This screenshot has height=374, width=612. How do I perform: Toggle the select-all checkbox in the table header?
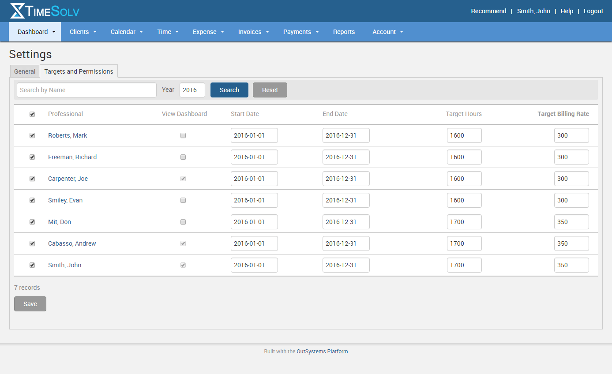click(x=32, y=114)
